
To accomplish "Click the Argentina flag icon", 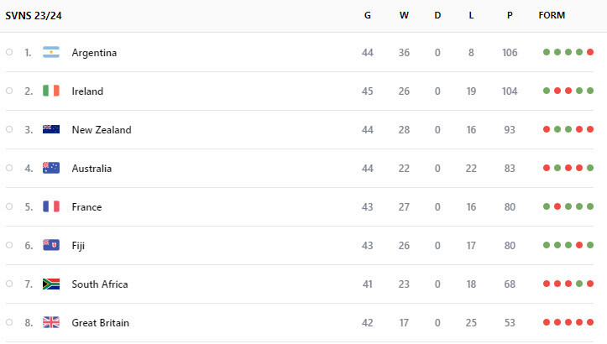I will tap(51, 52).
